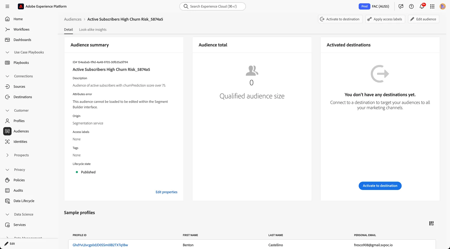Switch to the Look-alike insights tab
The height and width of the screenshot is (249, 450).
point(93,30)
